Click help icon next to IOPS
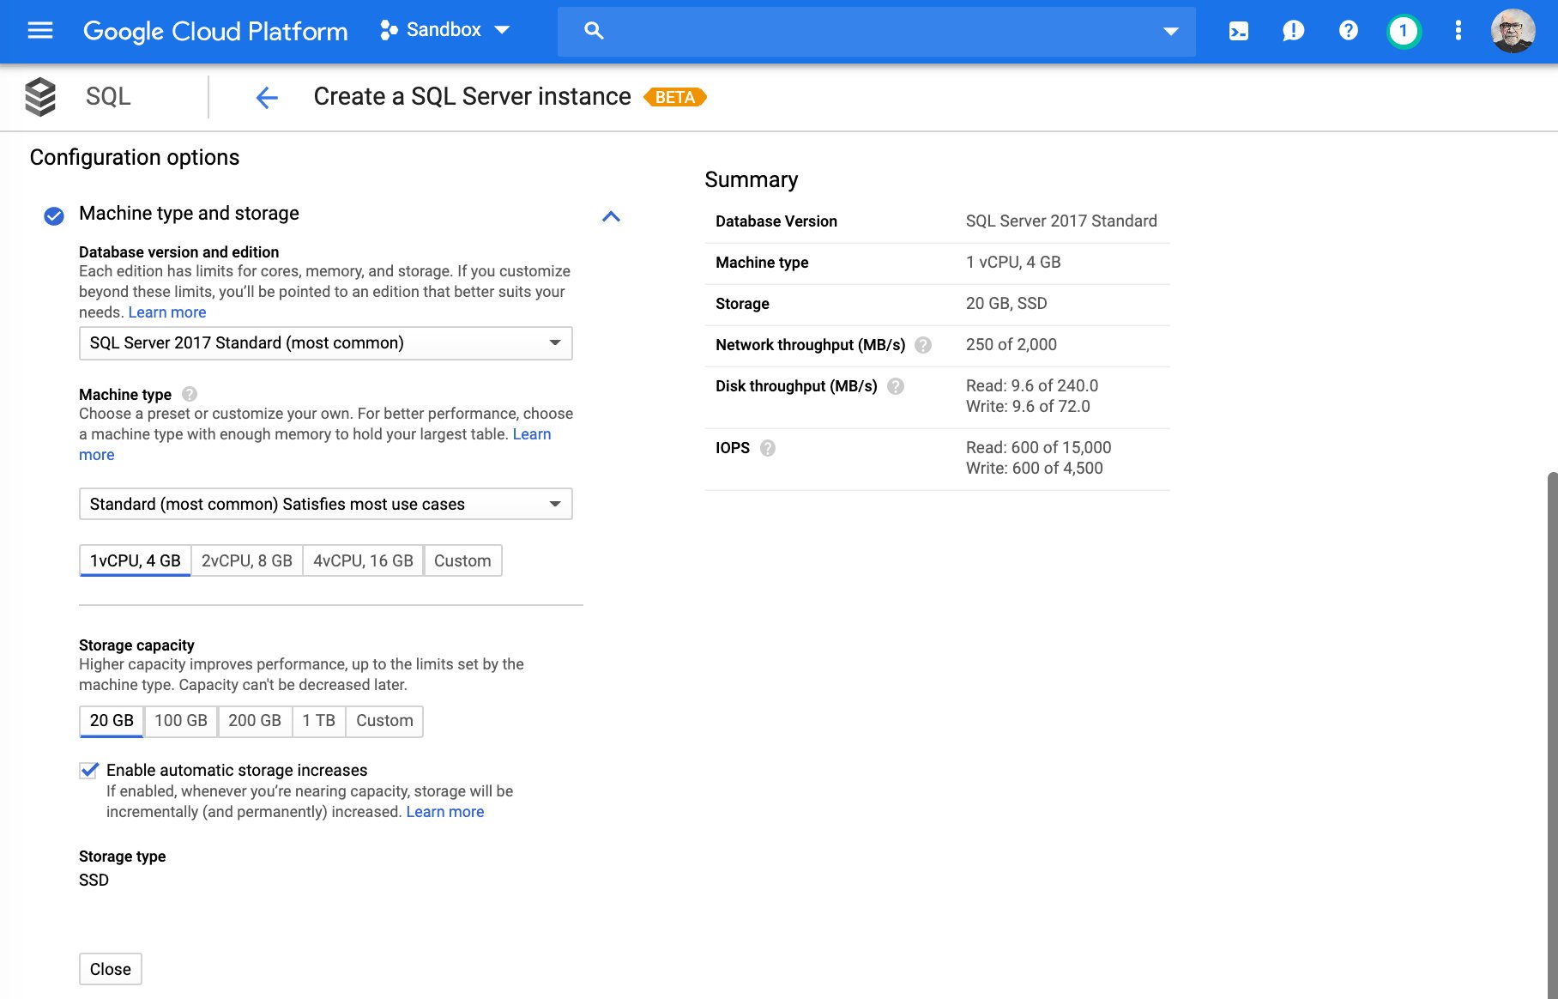1558x999 pixels. click(x=767, y=448)
